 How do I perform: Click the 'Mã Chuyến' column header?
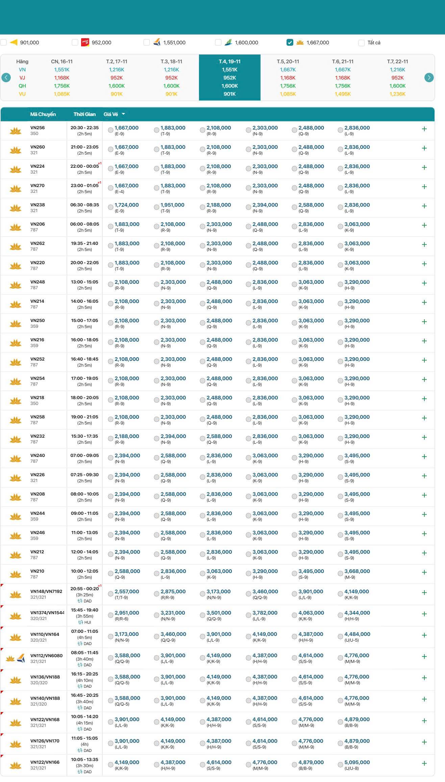coord(43,114)
